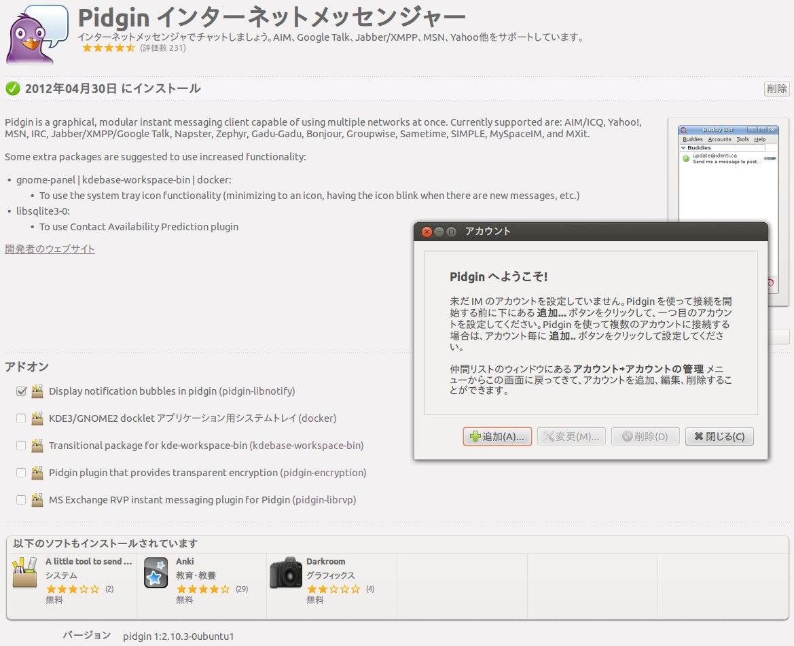This screenshot has height=646, width=794.
Task: Tick the pidgin-librvp addon checkbox
Action: pyautogui.click(x=21, y=500)
